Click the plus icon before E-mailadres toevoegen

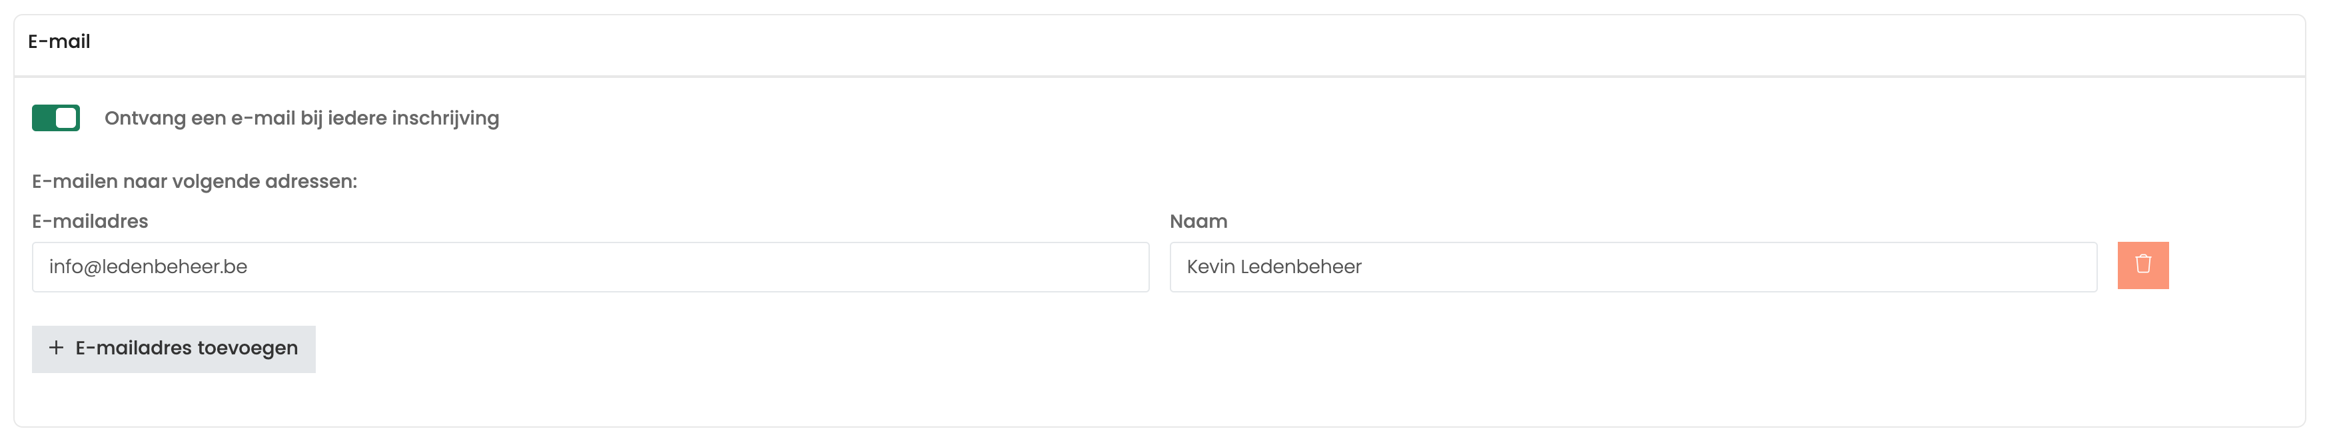pos(56,348)
